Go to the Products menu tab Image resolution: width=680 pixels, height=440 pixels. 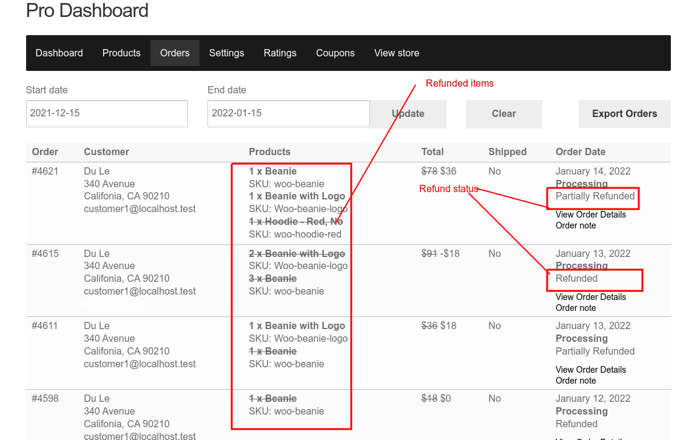point(121,53)
